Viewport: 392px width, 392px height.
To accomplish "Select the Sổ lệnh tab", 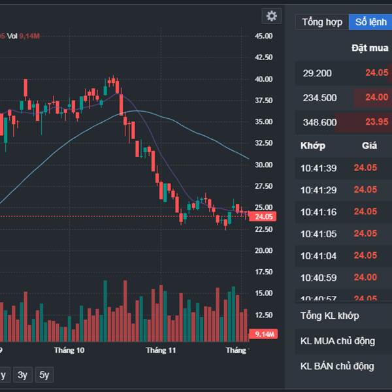I will (x=370, y=22).
